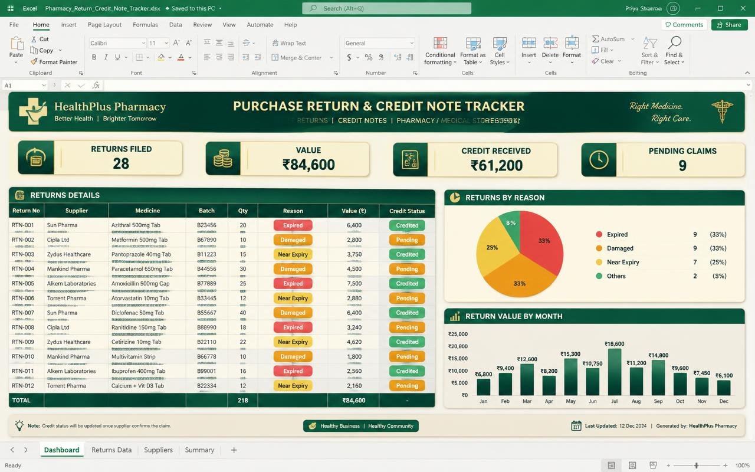Viewport: 755px width, 472px height.
Task: Click the Delete cells icon
Action: pyautogui.click(x=550, y=43)
